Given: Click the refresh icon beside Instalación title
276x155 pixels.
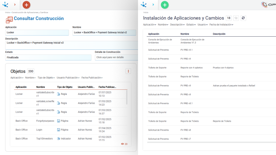Looking at the screenshot, I should [x=243, y=18].
